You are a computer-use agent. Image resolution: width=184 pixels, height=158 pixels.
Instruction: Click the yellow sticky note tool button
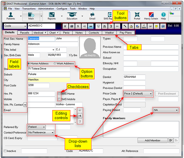click(x=156, y=26)
